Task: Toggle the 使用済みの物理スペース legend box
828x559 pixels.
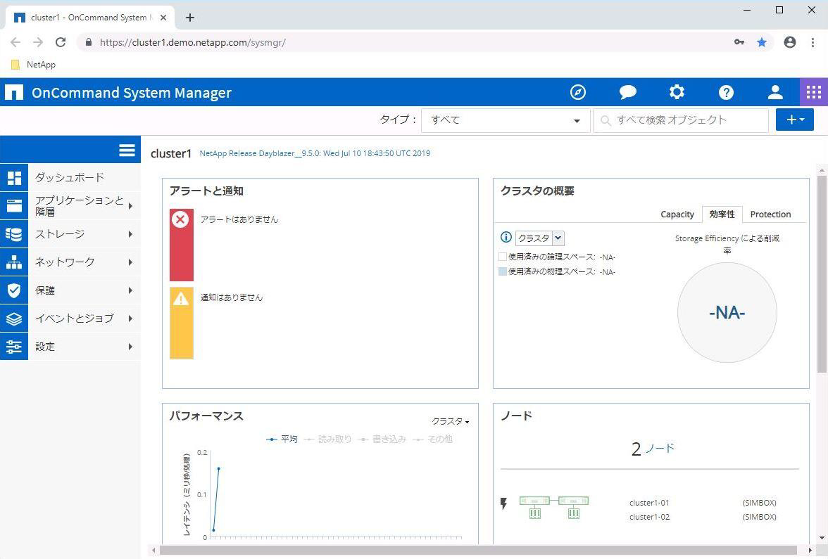Action: pyautogui.click(x=503, y=271)
